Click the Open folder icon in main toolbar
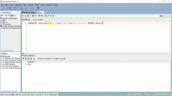Image resolution: width=172 pixels, height=96 pixels. [x=5, y=8]
